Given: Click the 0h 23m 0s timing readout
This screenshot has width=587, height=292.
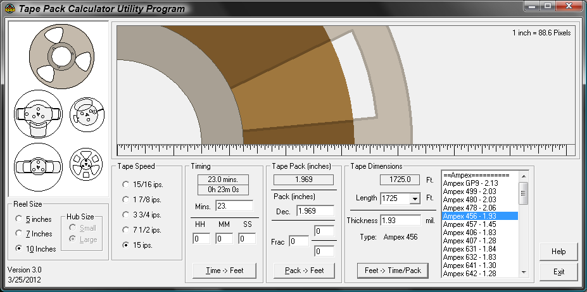Looking at the screenshot, I should point(223,190).
